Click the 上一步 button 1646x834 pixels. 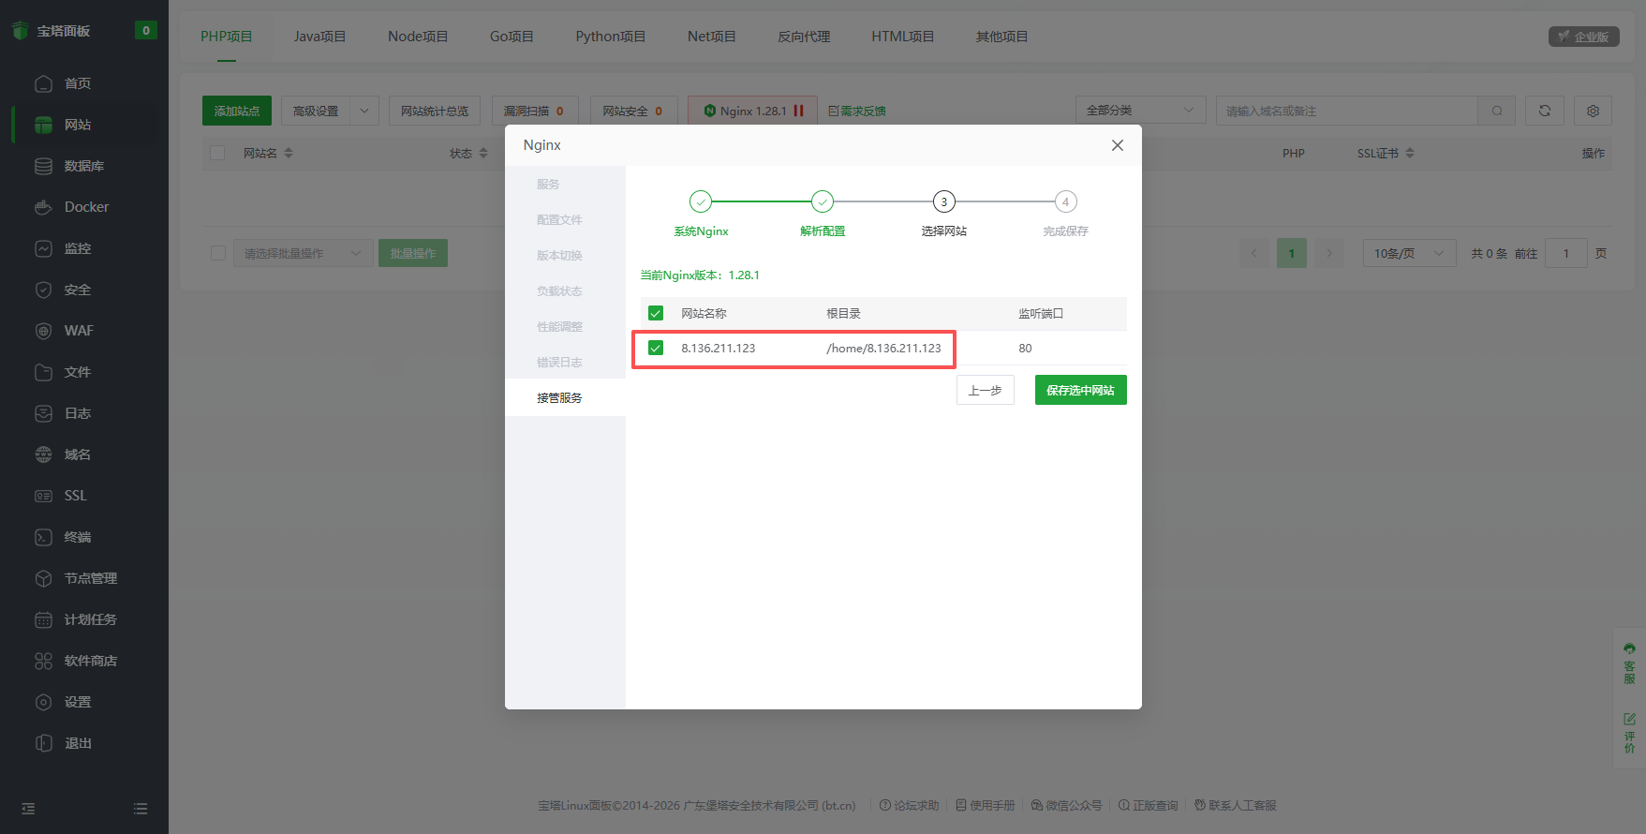point(985,390)
